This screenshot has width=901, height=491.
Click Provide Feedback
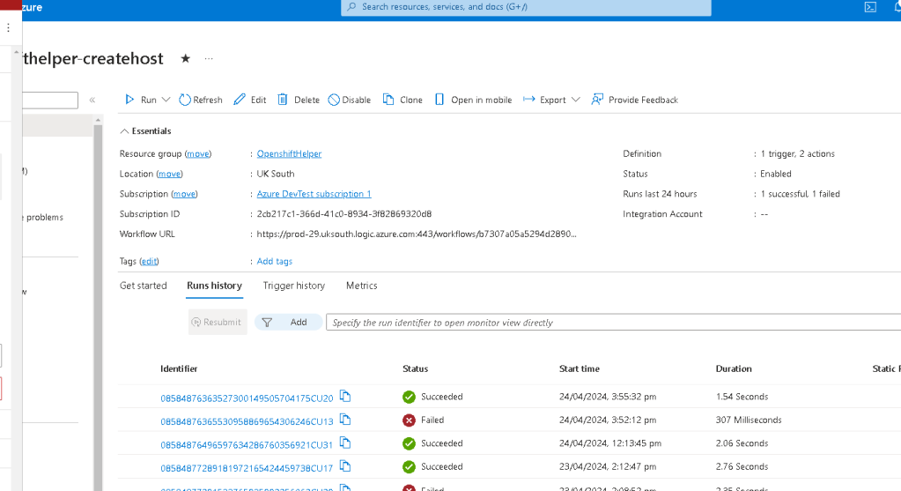634,100
